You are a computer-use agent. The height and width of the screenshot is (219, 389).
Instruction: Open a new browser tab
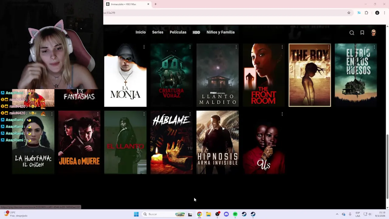point(155,4)
